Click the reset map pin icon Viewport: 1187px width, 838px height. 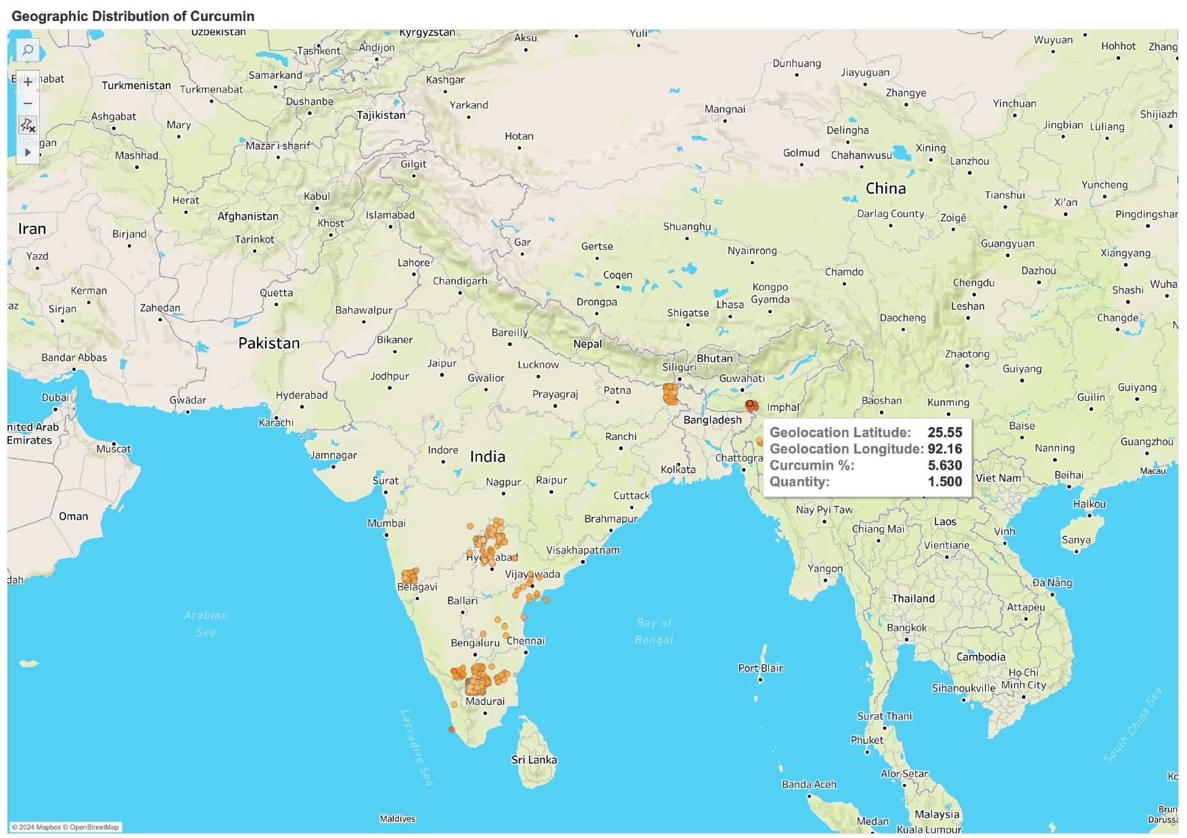tap(28, 125)
